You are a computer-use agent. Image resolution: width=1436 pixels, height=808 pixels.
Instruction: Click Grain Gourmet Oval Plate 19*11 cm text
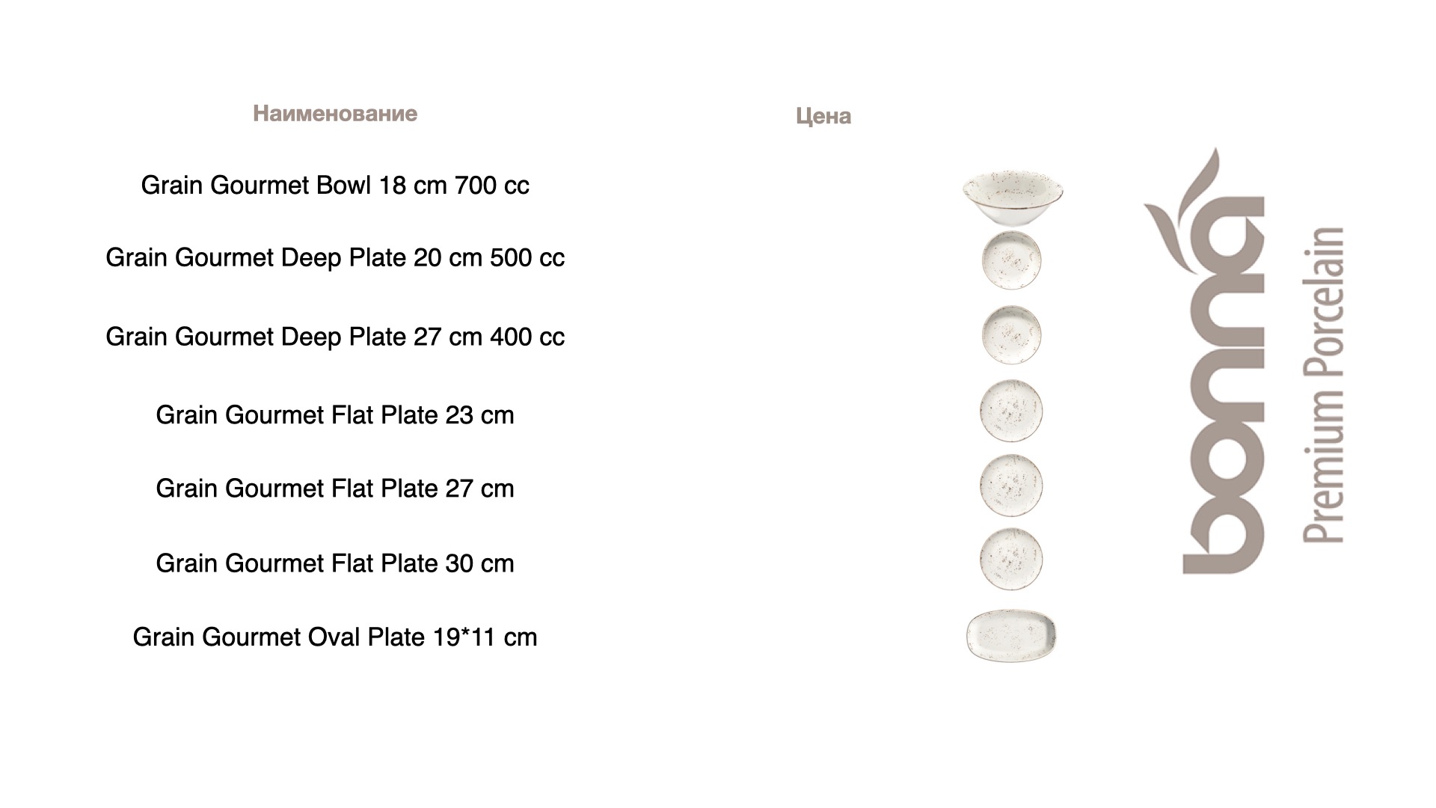335,637
